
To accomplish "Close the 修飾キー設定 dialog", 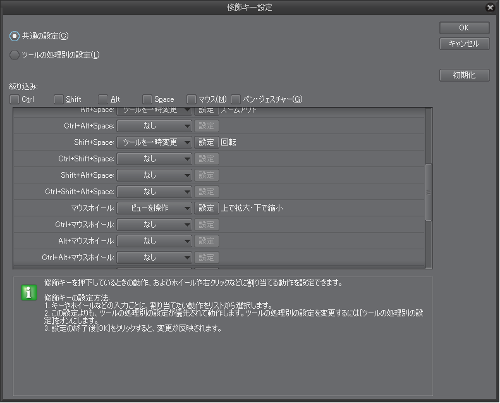I will coord(490,8).
